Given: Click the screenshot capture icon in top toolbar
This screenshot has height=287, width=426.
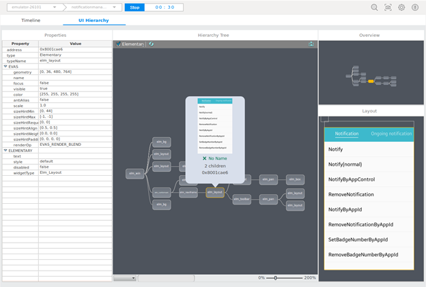Looking at the screenshot, I should point(388,7).
